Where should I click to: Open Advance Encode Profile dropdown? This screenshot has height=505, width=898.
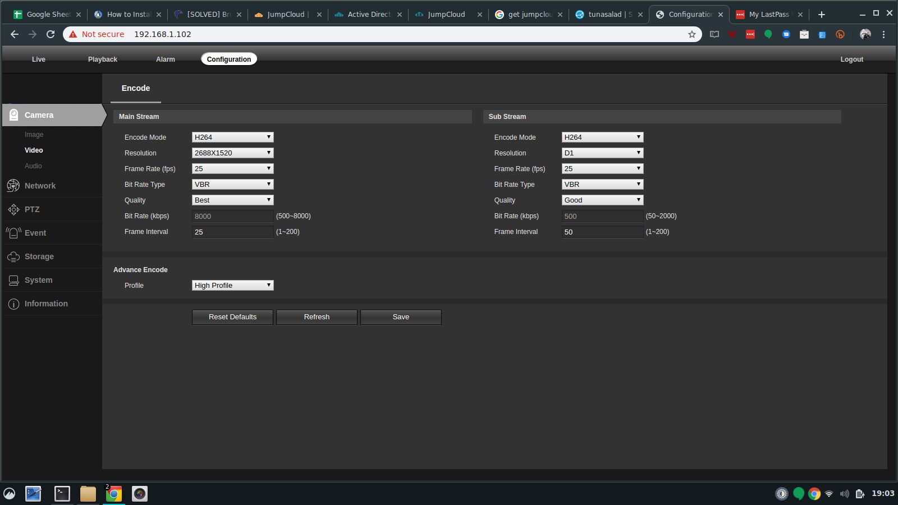pos(232,285)
